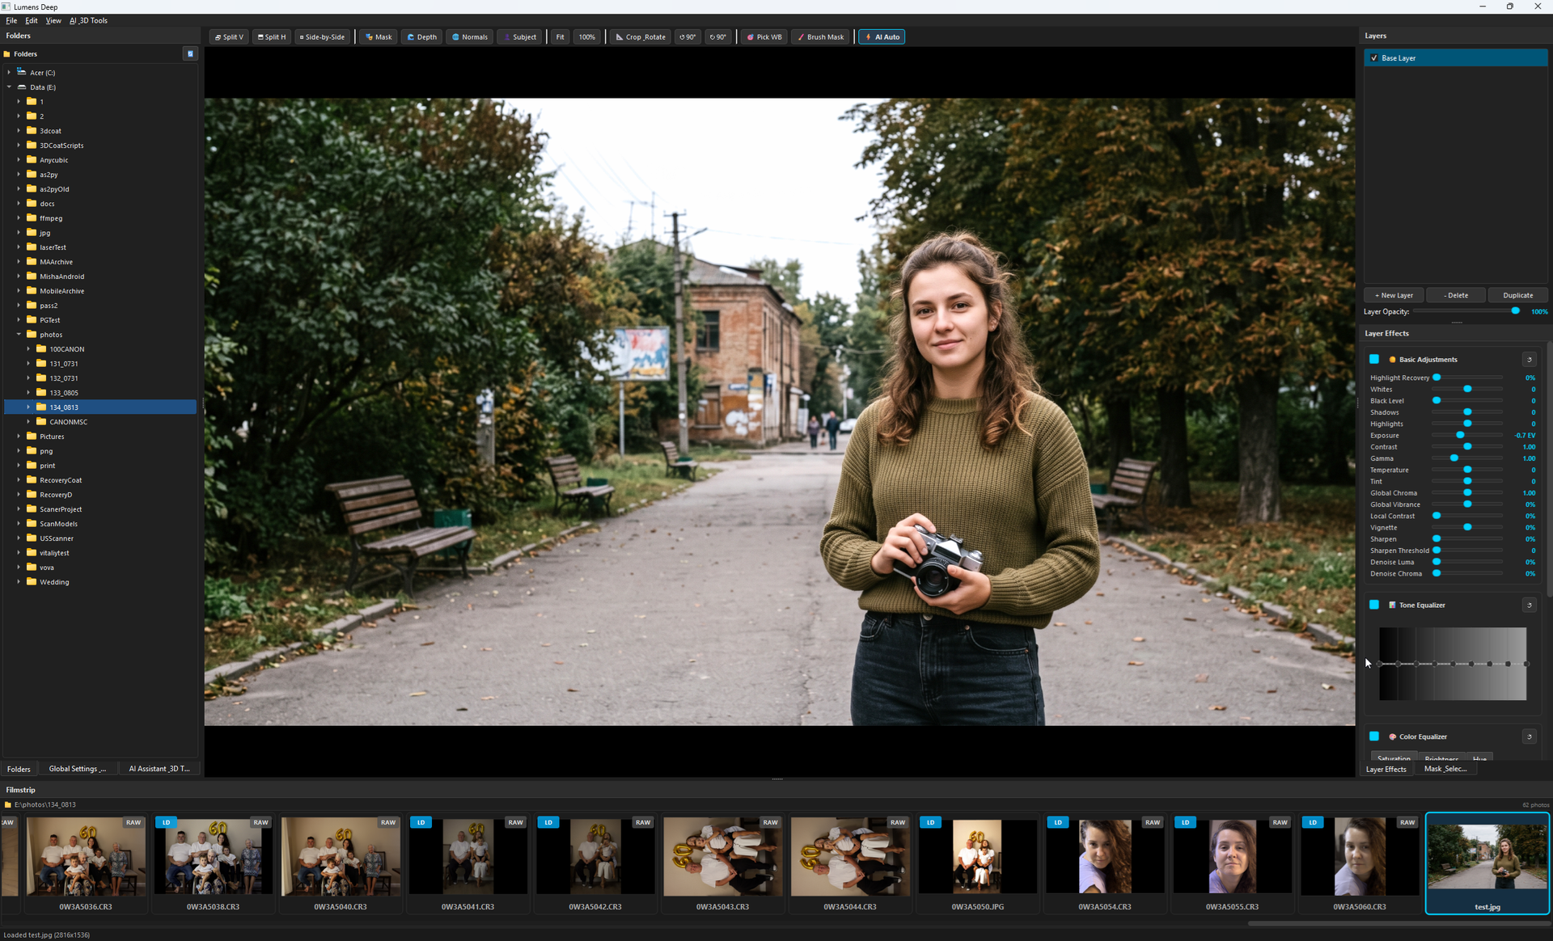This screenshot has height=941, width=1553.
Task: Switch to the Global Settings tab
Action: (78, 769)
